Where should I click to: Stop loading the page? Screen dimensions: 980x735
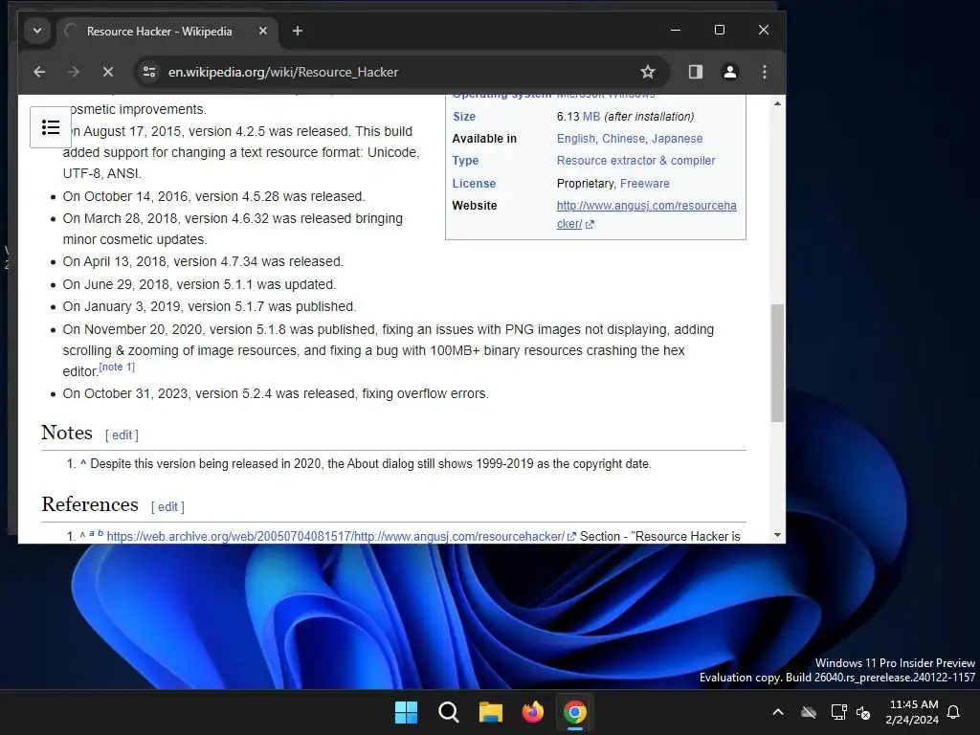[x=107, y=72]
